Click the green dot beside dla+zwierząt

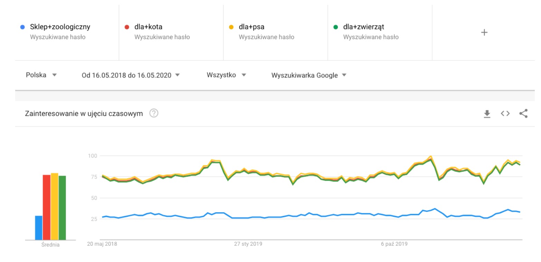(x=335, y=27)
